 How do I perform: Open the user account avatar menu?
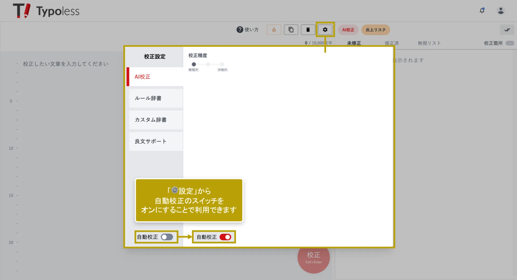(501, 10)
